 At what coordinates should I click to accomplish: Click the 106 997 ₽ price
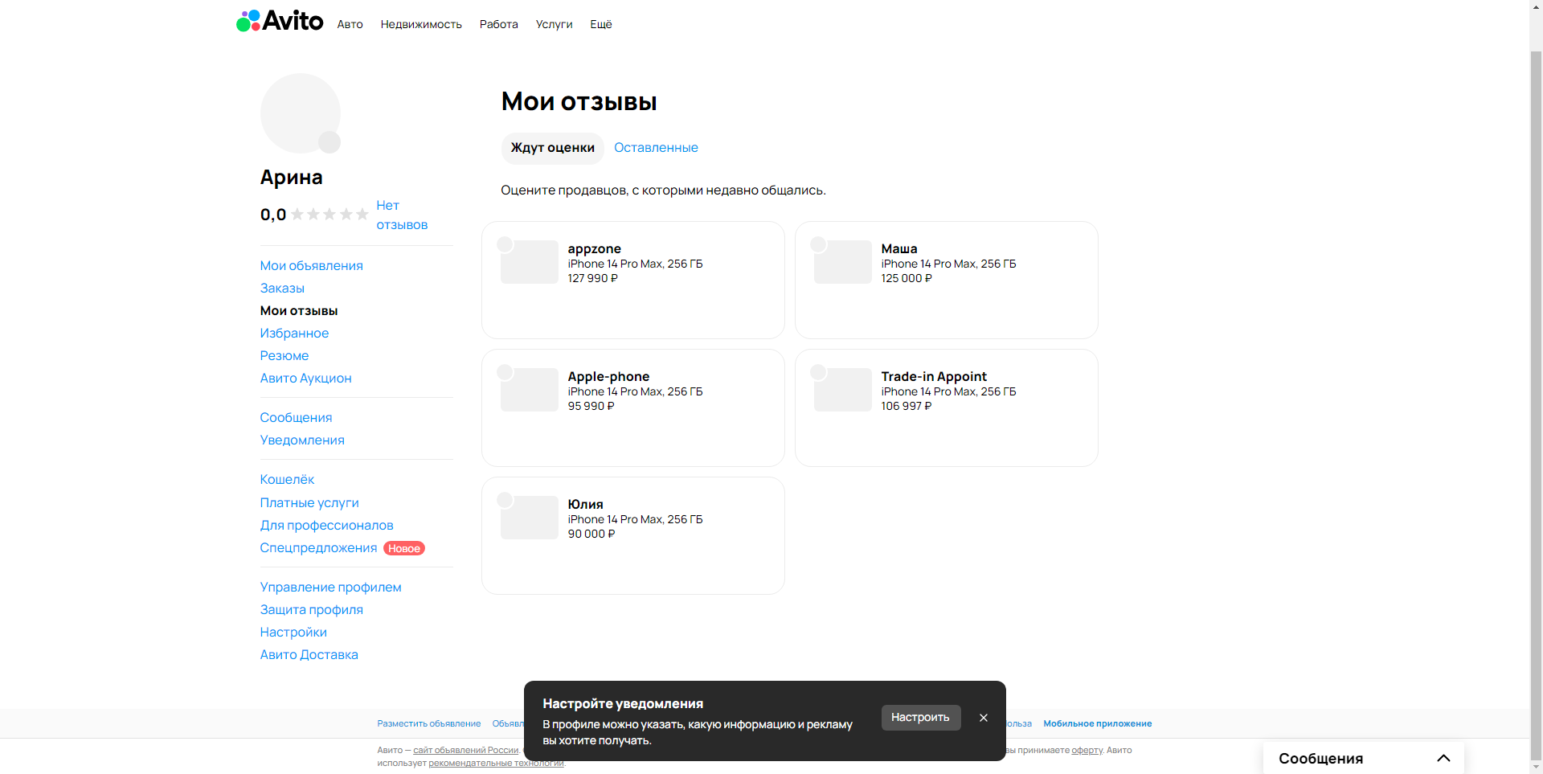click(x=906, y=407)
